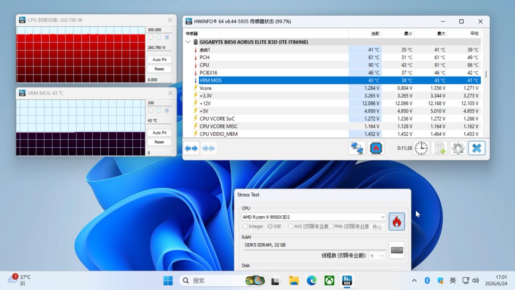The image size is (515, 290).
Task: Open HWiNFO sensor settings gear icon
Action: pyautogui.click(x=458, y=148)
